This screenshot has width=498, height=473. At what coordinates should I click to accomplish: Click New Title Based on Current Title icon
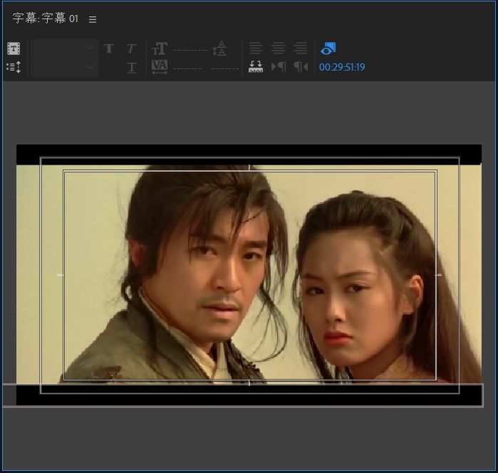pos(14,48)
